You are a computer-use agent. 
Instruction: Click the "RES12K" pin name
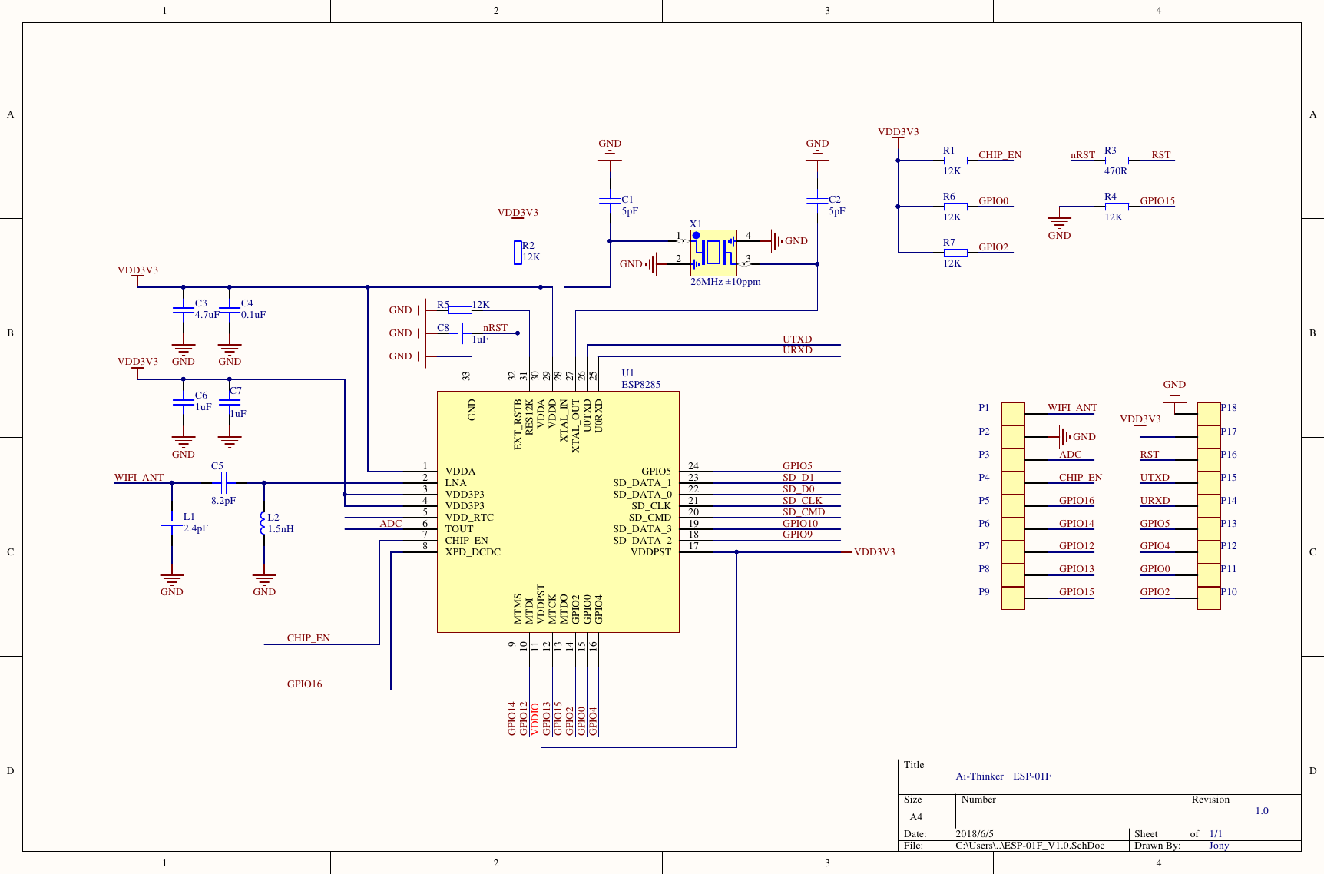pos(529,418)
